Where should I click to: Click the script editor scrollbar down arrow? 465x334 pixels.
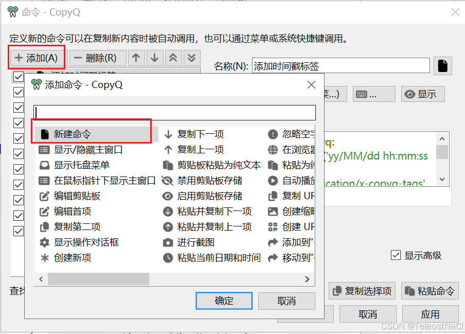[442, 179]
